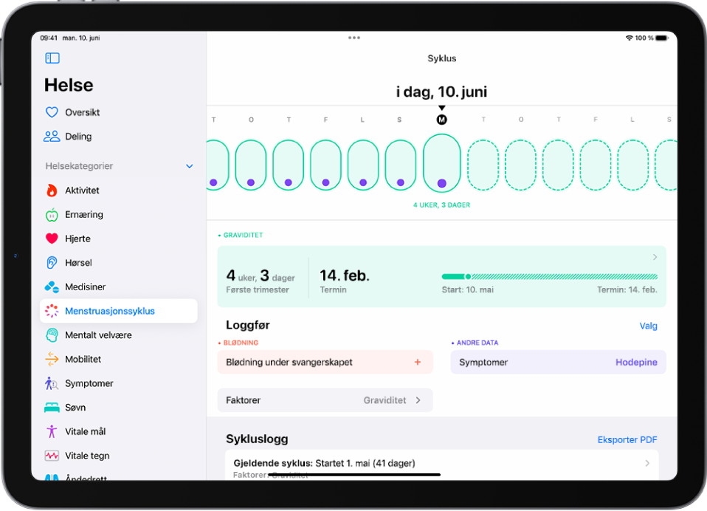Click the '4 UKER, 3 DAGER' label
The width and height of the screenshot is (707, 511).
tap(442, 205)
